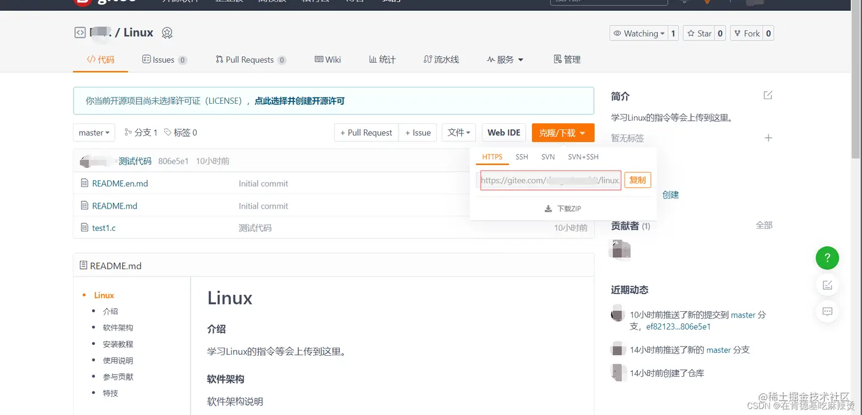Expand the 服务 dropdown menu

point(505,59)
